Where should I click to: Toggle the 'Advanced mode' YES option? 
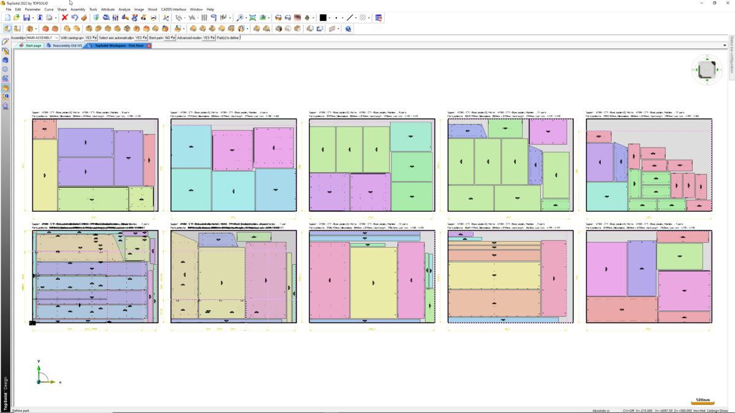click(x=209, y=38)
